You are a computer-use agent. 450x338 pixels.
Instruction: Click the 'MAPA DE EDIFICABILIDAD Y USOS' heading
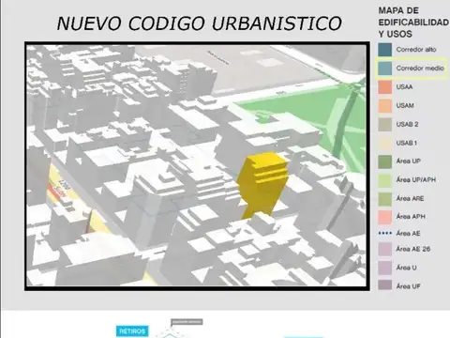413,23
